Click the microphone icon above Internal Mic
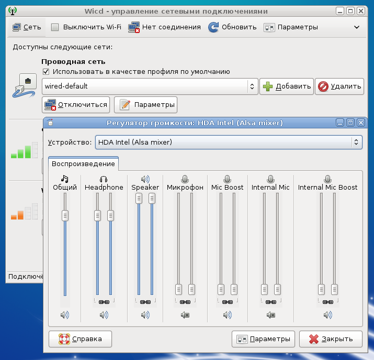 pos(270,179)
